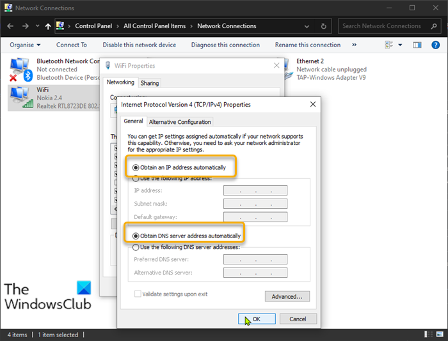The height and width of the screenshot is (341, 448).
Task: Close the WiFi Properties dialog
Action: click(x=276, y=66)
